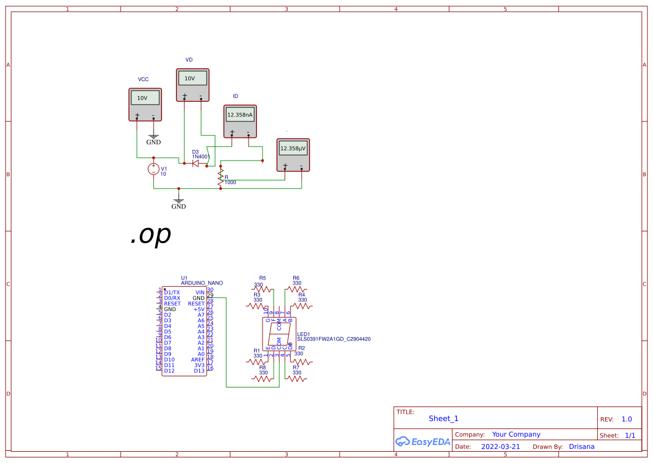Select the ID ammeter reading 12.358nA
653x463 pixels.
pos(240,121)
